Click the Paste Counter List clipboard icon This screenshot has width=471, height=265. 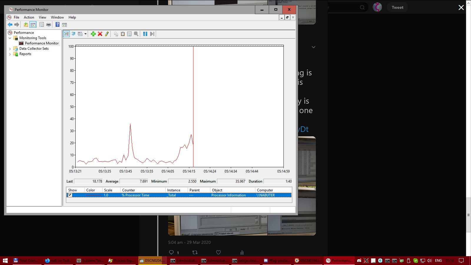[x=123, y=34]
